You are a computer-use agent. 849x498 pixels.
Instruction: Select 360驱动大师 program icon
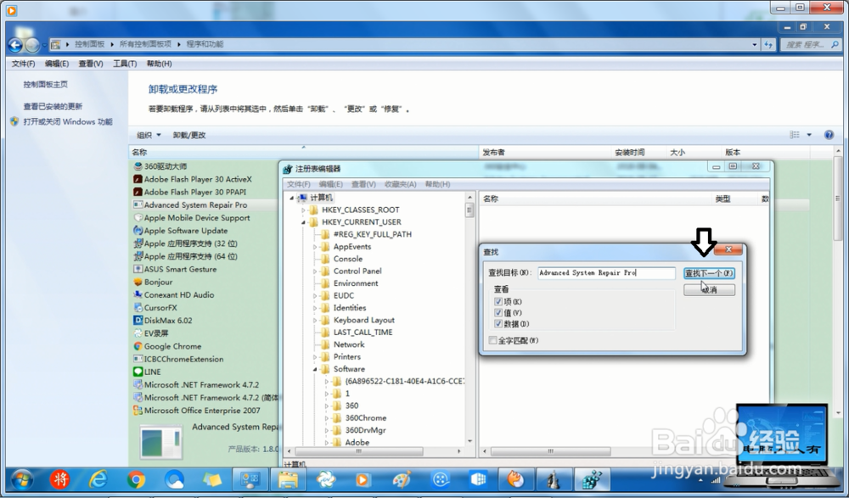pyautogui.click(x=138, y=166)
